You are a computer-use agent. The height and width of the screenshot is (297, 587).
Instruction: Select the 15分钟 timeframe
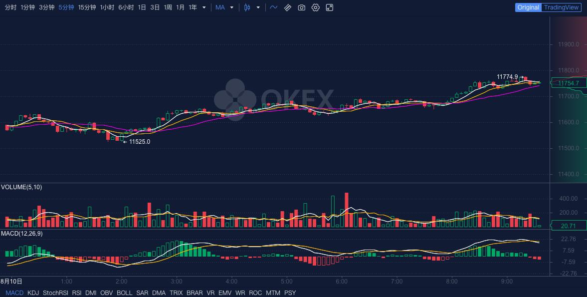(x=87, y=7)
